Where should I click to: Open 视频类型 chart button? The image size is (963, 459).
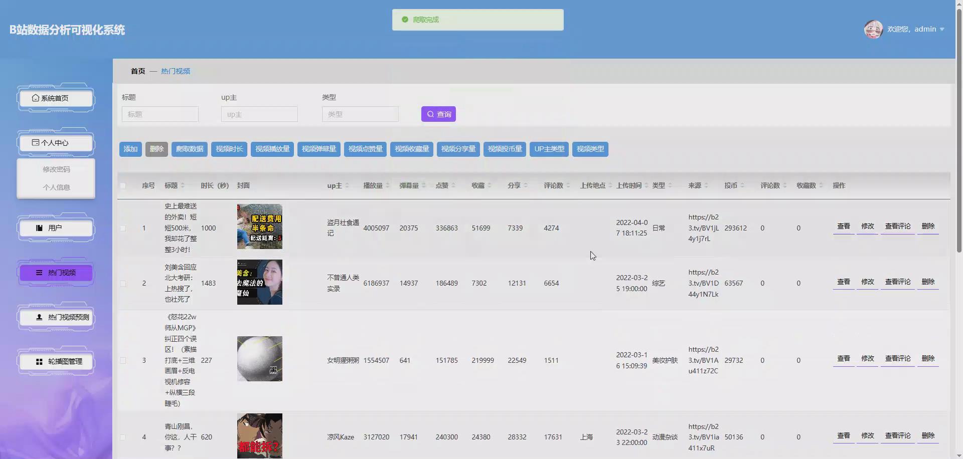point(590,149)
